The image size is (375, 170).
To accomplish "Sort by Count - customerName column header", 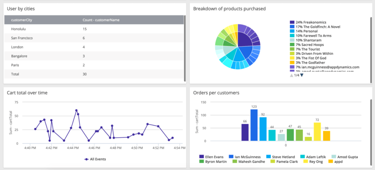I will pyautogui.click(x=101, y=20).
